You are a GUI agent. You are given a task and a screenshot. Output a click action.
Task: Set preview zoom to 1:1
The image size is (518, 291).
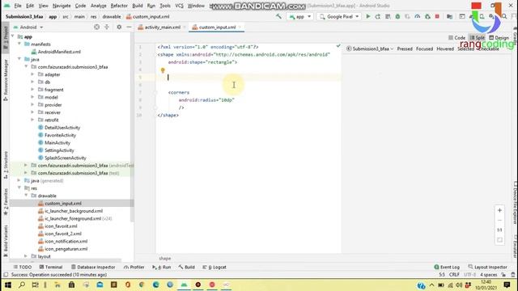(499, 230)
